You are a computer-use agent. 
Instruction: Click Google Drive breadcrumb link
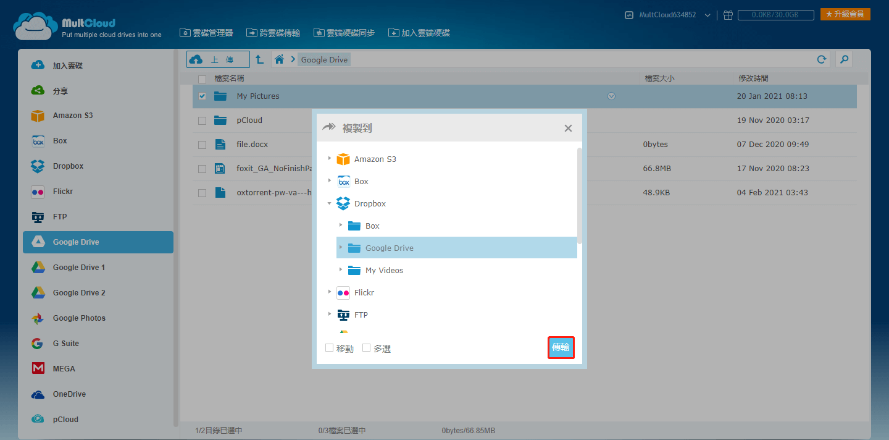pyautogui.click(x=325, y=60)
